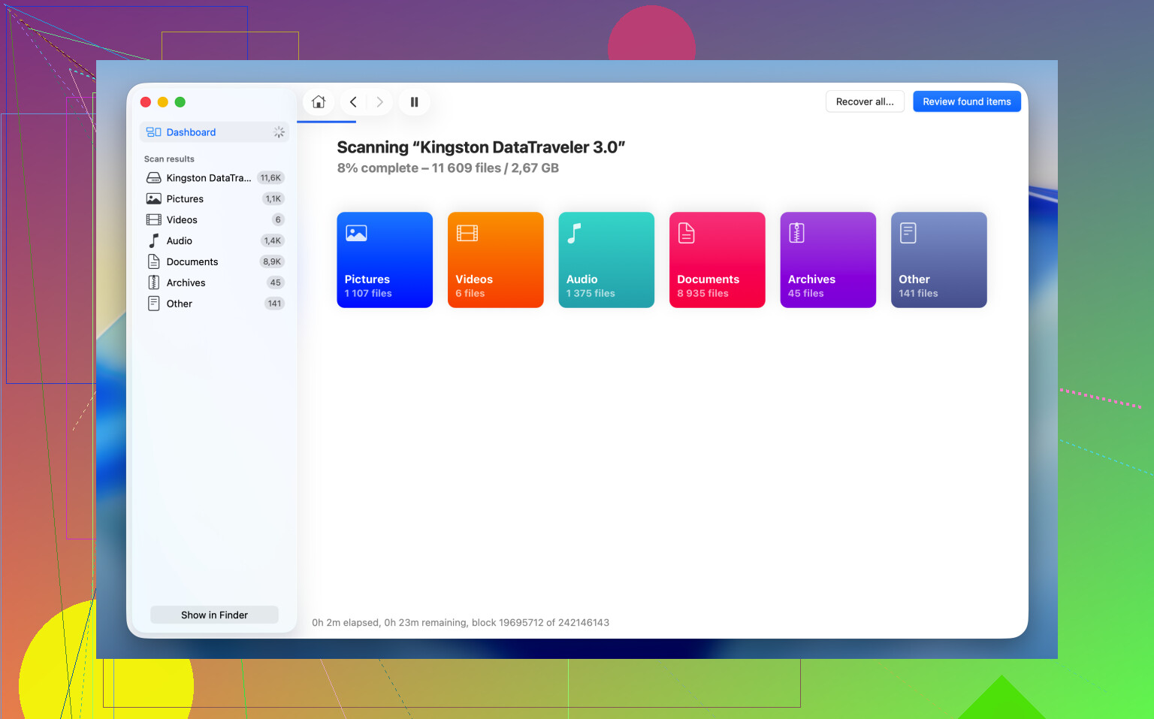Viewport: 1154px width, 719px height.
Task: Click the 1,4K Audio count badge
Action: (273, 241)
